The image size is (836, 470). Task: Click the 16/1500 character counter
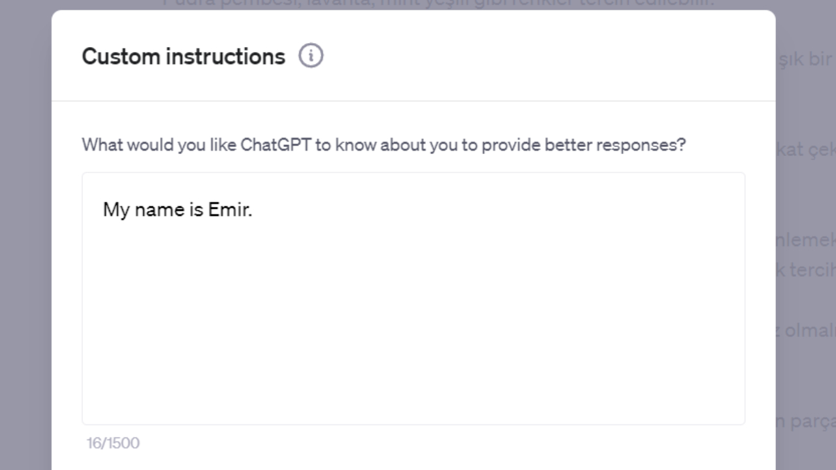click(112, 443)
